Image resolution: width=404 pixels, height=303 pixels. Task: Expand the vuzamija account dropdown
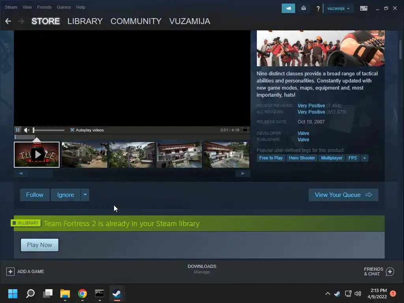338,8
